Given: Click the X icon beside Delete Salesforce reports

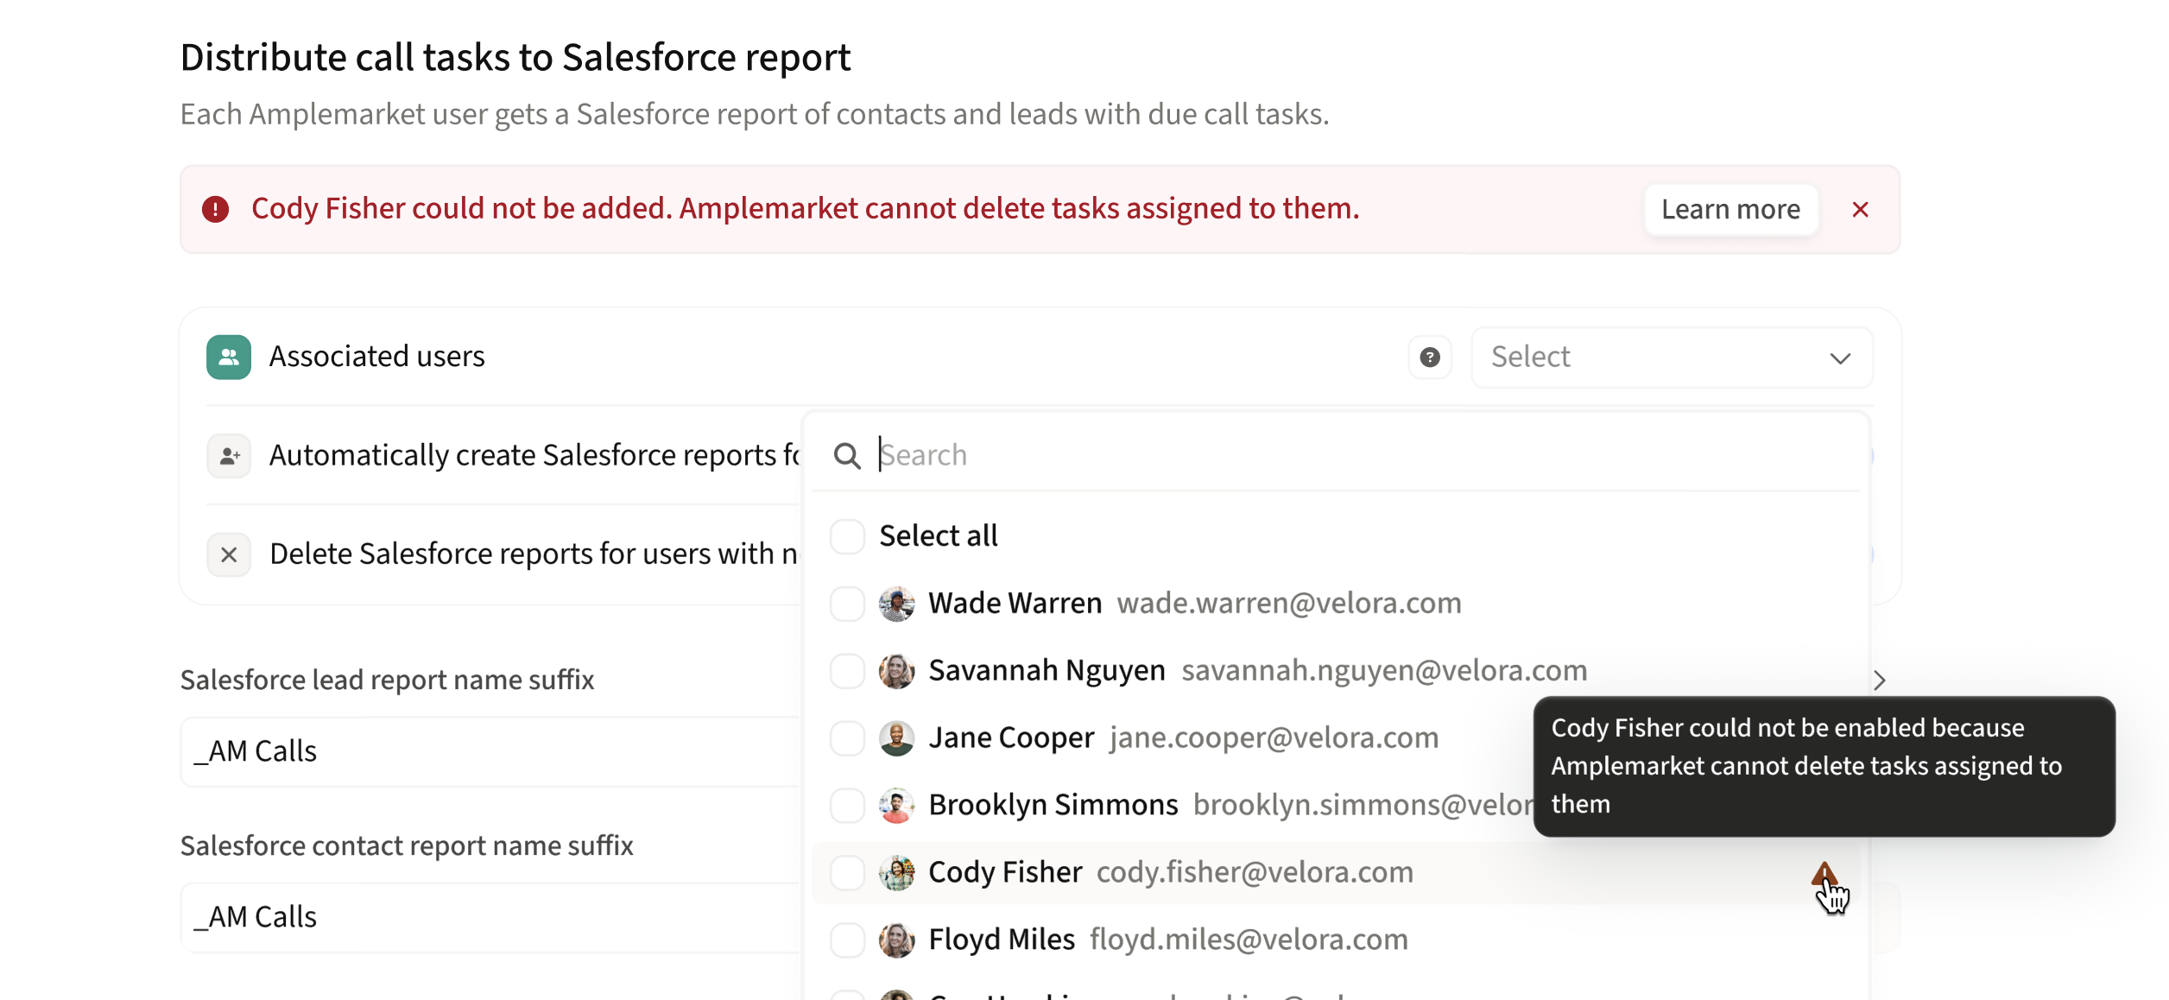Looking at the screenshot, I should point(229,554).
